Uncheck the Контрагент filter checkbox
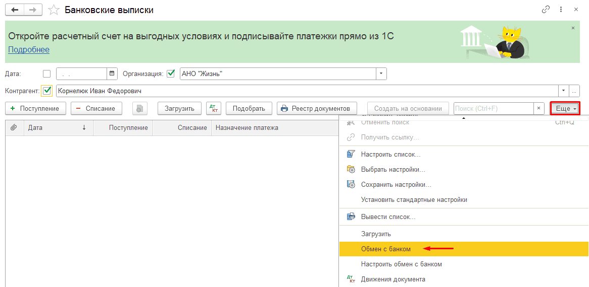This screenshot has width=589, height=287. pyautogui.click(x=47, y=91)
